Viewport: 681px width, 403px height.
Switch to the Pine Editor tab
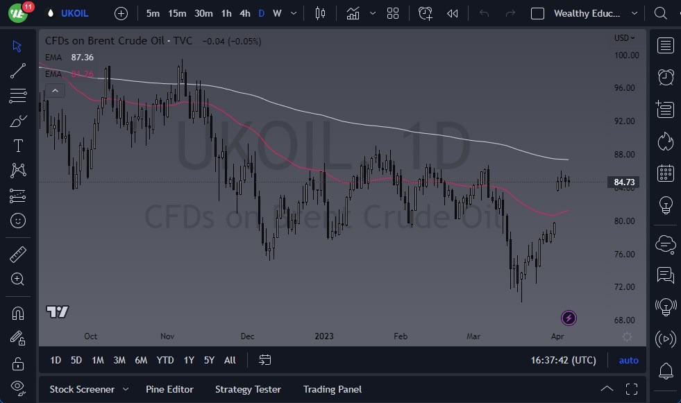point(169,389)
